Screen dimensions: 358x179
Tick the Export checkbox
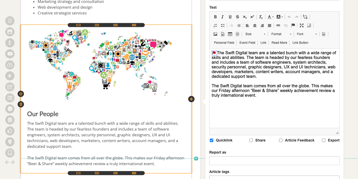click(x=324, y=140)
